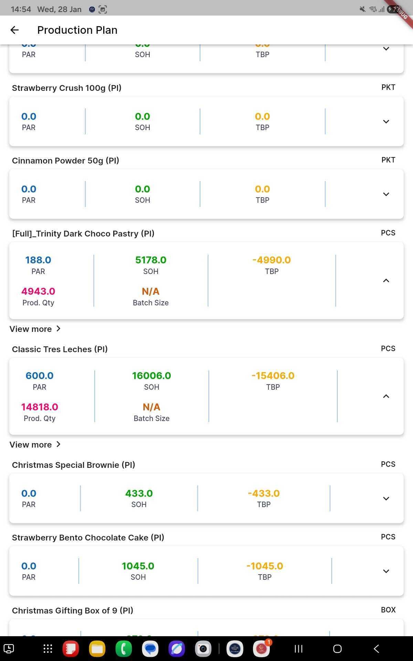
Task: Open the yellow My Files folder app
Action: 97,649
